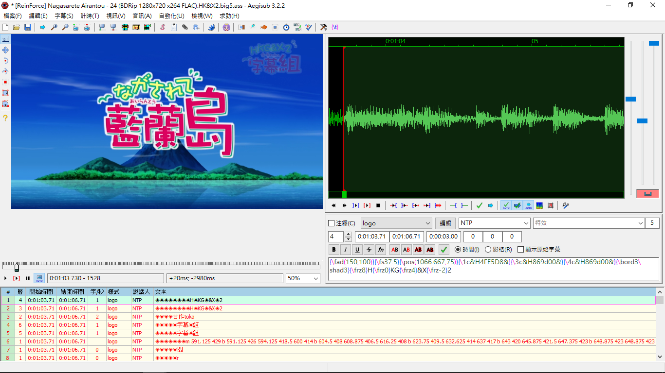The height and width of the screenshot is (373, 665).
Task: Open Options with the hammer-wrench icon
Action: click(x=324, y=27)
